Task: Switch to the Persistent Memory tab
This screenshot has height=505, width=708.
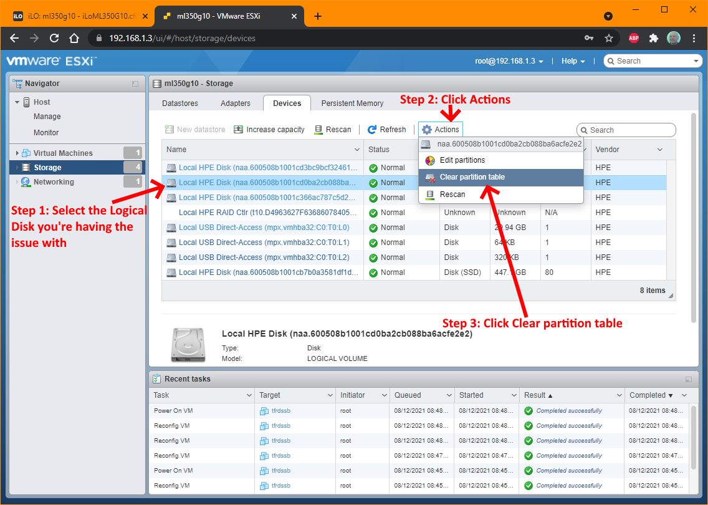Action: coord(352,103)
